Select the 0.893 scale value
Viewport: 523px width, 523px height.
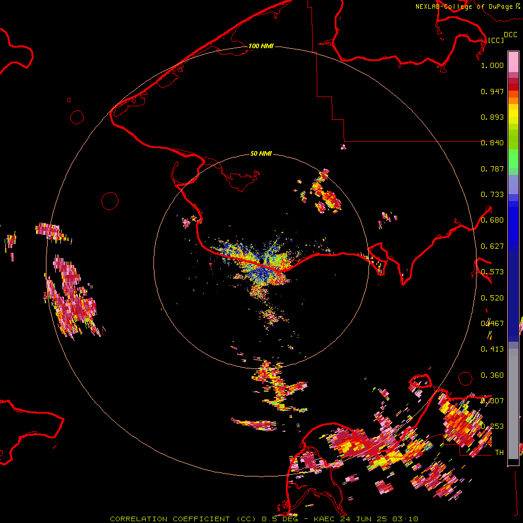click(492, 117)
